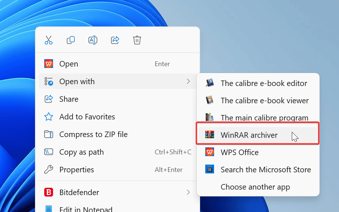Expand the Bitdefender submenu chevron
The width and height of the screenshot is (339, 212).
tap(188, 192)
